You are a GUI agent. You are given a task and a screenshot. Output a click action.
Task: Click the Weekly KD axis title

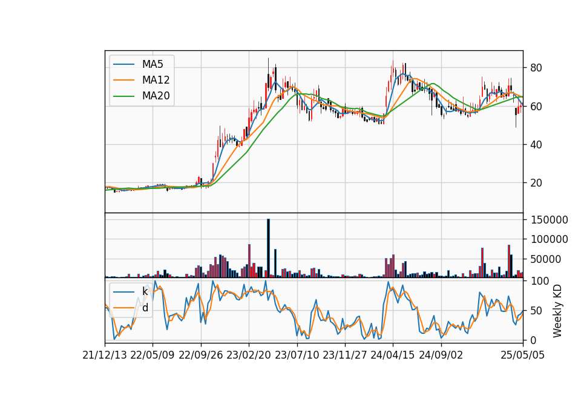[557, 311]
